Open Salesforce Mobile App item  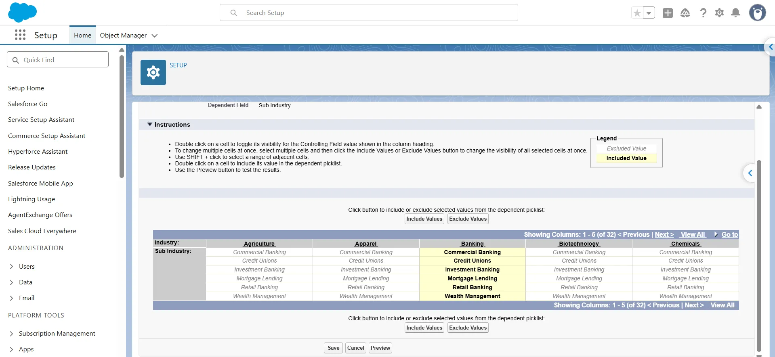(40, 184)
